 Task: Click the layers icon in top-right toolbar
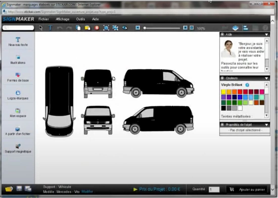(235, 28)
